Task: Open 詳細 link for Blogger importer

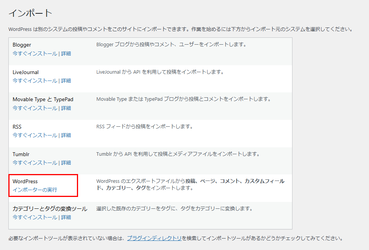Action: (x=66, y=53)
